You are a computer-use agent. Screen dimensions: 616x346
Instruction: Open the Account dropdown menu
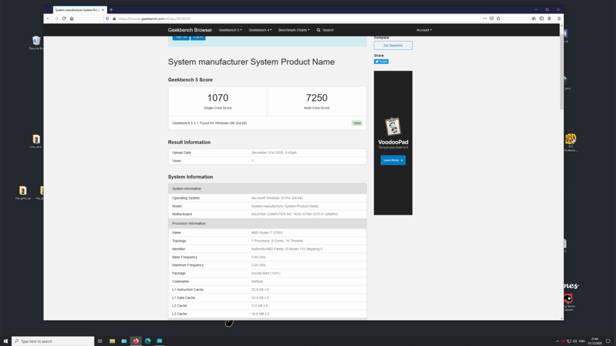(424, 30)
